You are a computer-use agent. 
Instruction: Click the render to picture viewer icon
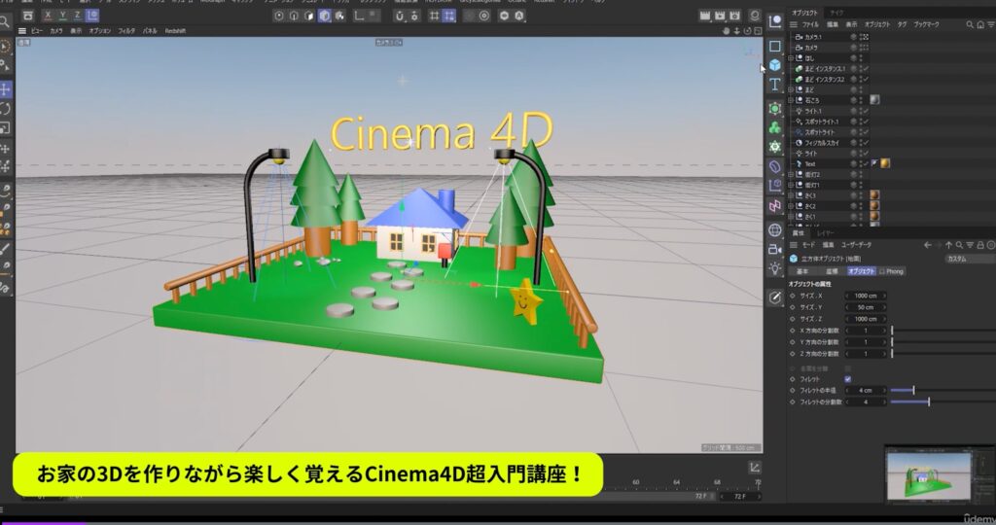tap(720, 16)
